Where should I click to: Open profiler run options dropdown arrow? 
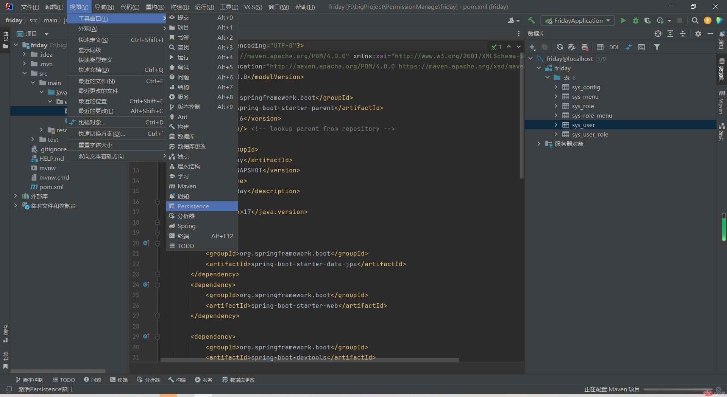point(669,20)
